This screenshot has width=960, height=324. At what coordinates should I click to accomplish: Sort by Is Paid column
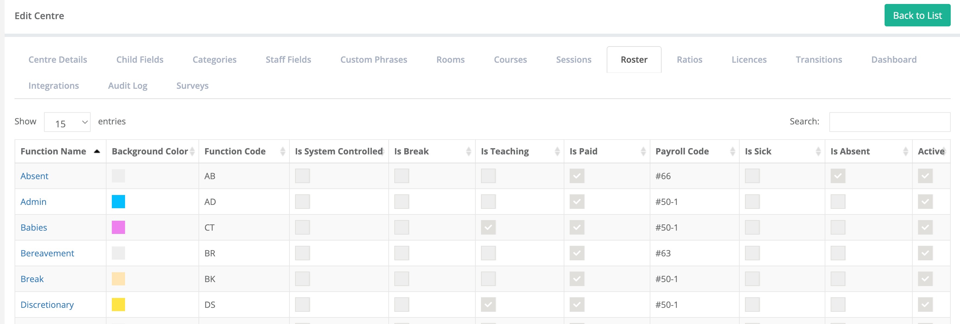(606, 151)
